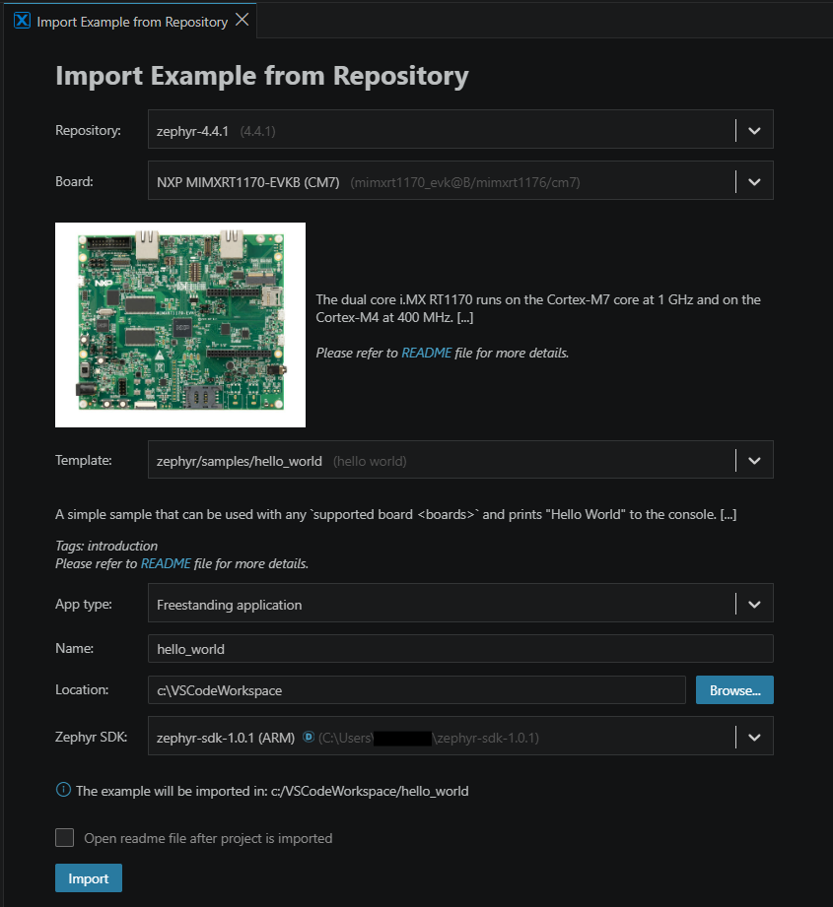This screenshot has width=833, height=907.
Task: Click the MIMXRT1170-EVKB board image
Action: pos(180,325)
